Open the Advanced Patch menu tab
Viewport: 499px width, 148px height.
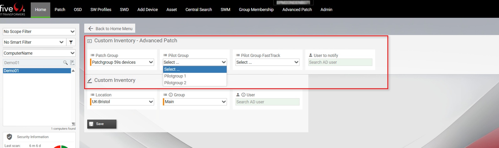click(x=297, y=10)
